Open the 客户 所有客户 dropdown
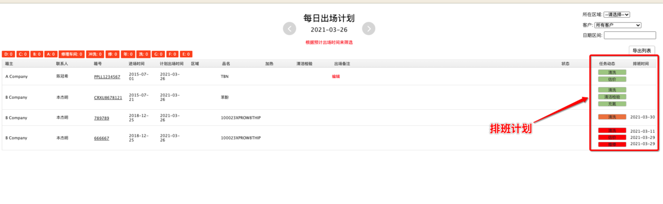This screenshot has height=204, width=663. 618,25
